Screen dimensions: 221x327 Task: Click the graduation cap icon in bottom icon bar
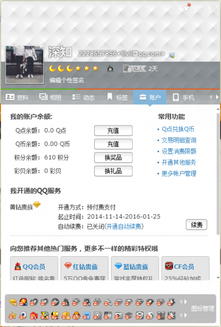click(x=128, y=316)
